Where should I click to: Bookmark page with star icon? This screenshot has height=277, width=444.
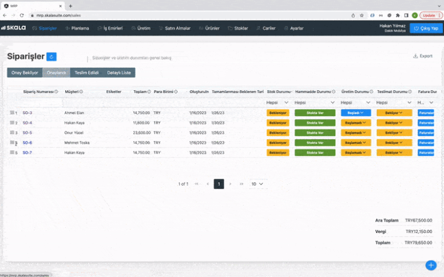pos(362,15)
